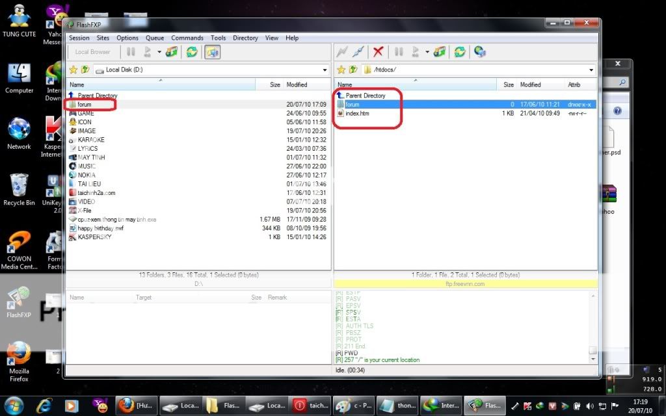Open the dropdown arrow beside the local transfer button
Image resolution: width=666 pixels, height=416 pixels.
(159, 52)
